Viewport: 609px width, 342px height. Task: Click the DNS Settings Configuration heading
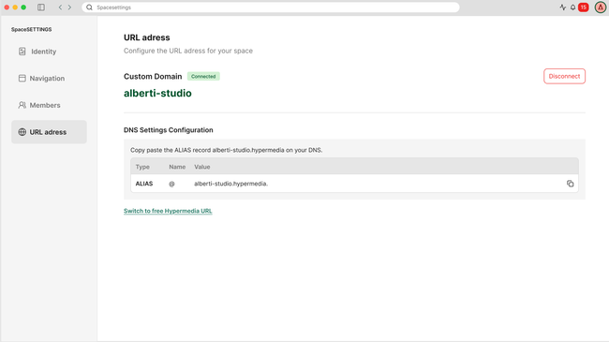(x=169, y=130)
